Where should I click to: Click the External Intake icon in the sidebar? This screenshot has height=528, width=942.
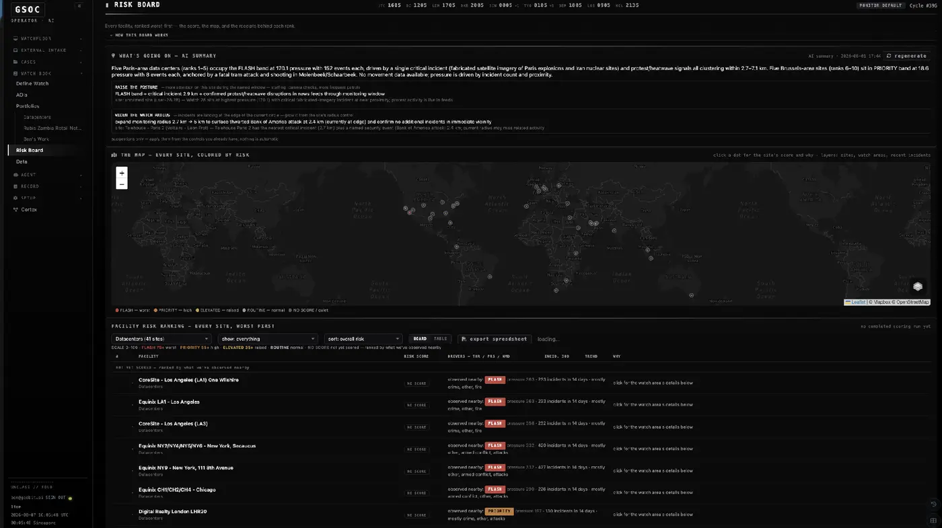[15, 50]
